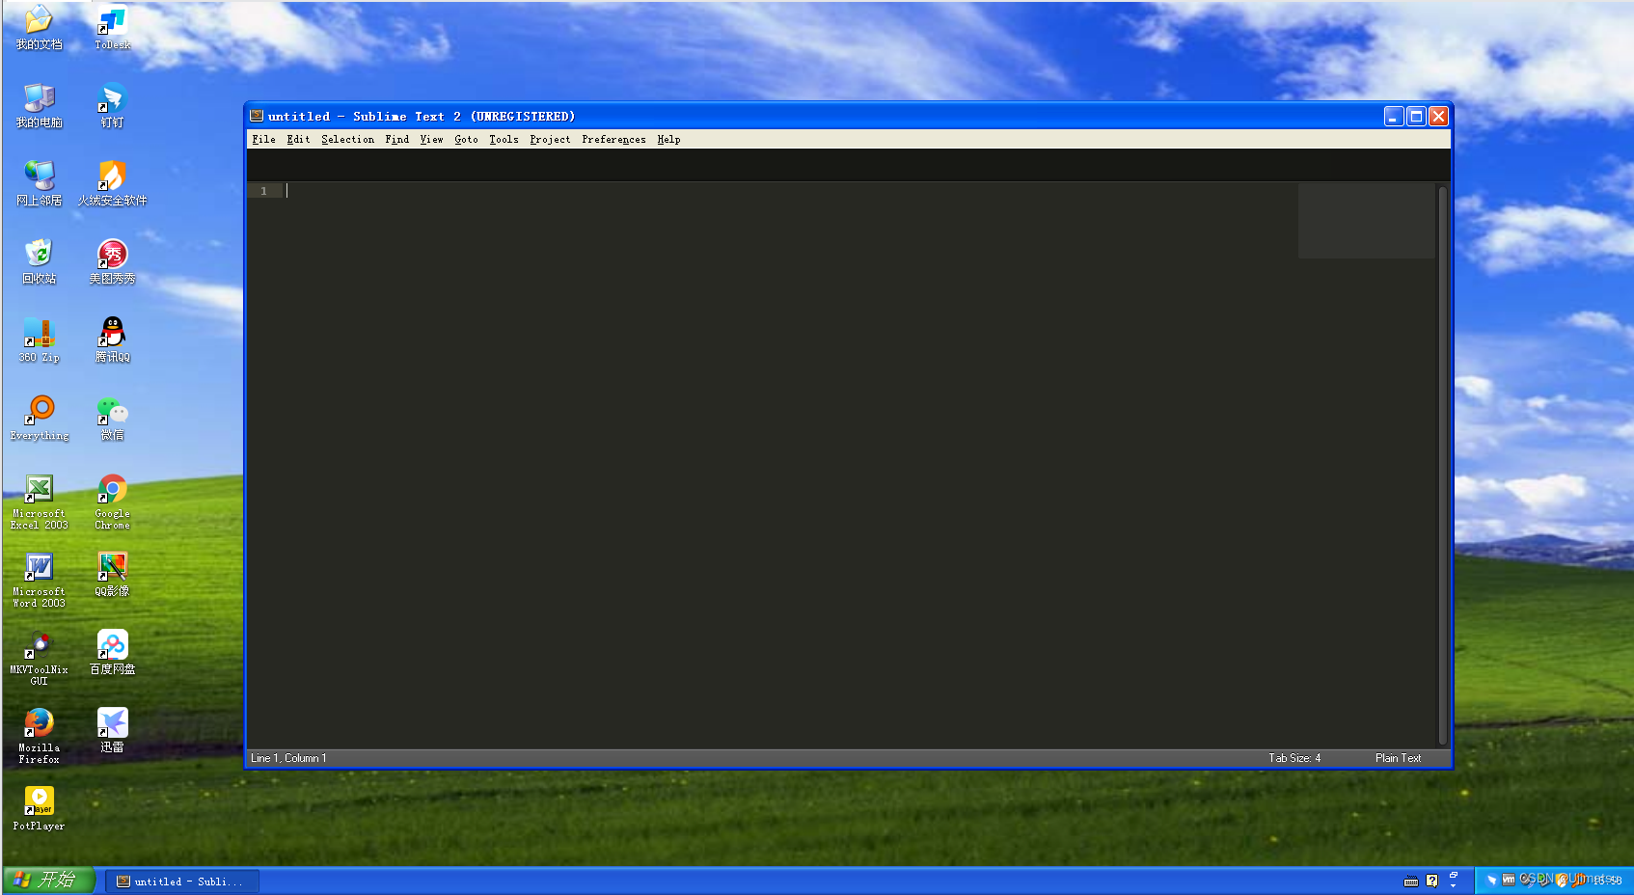
Task: Select the 微信 WeChat desktop icon
Action: (x=112, y=418)
